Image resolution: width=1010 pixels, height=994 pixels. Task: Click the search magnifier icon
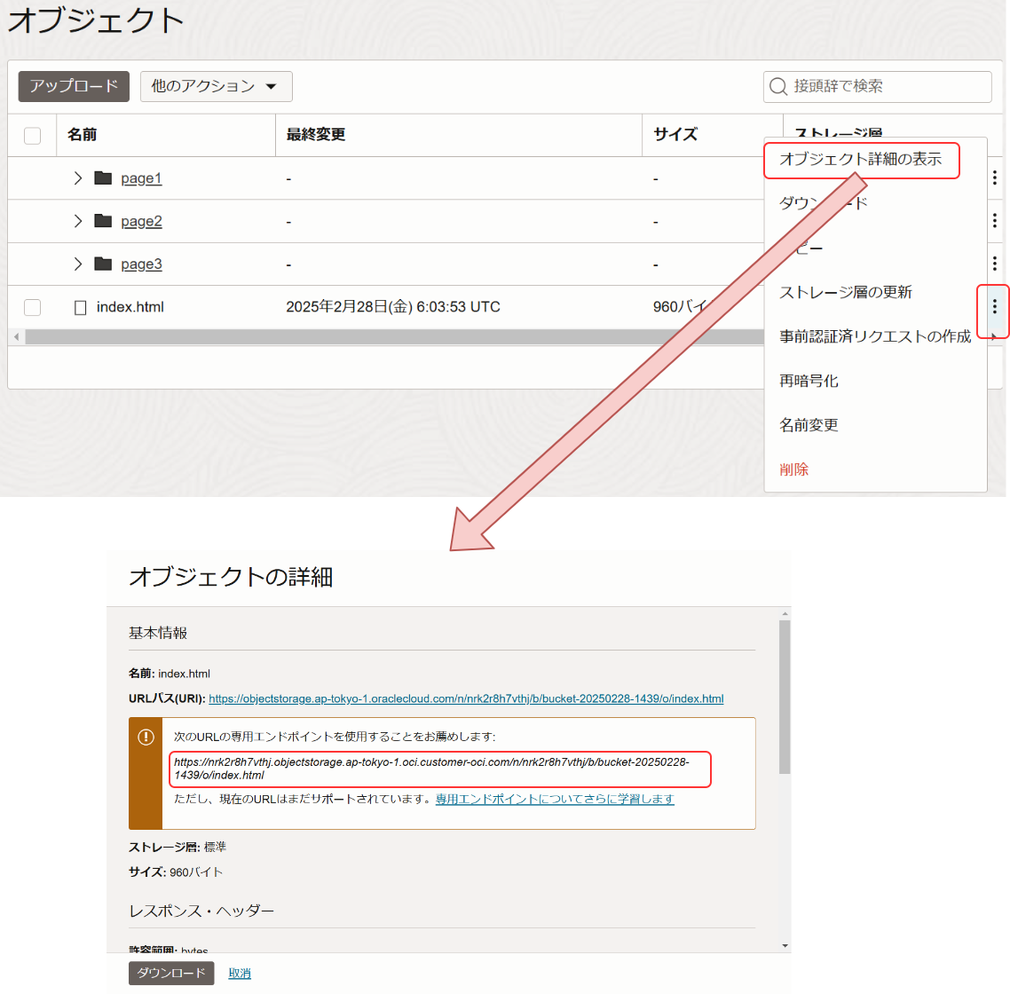click(778, 86)
